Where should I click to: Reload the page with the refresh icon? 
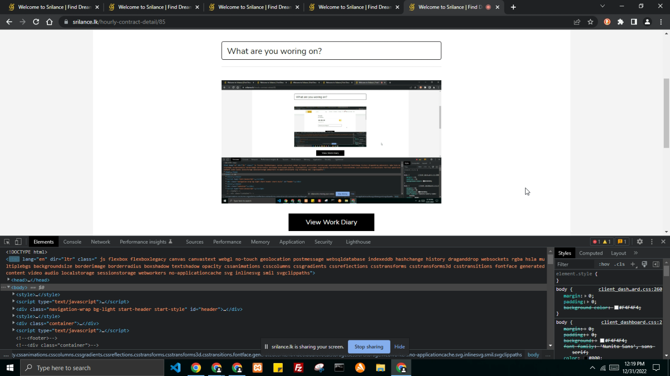coord(36,22)
